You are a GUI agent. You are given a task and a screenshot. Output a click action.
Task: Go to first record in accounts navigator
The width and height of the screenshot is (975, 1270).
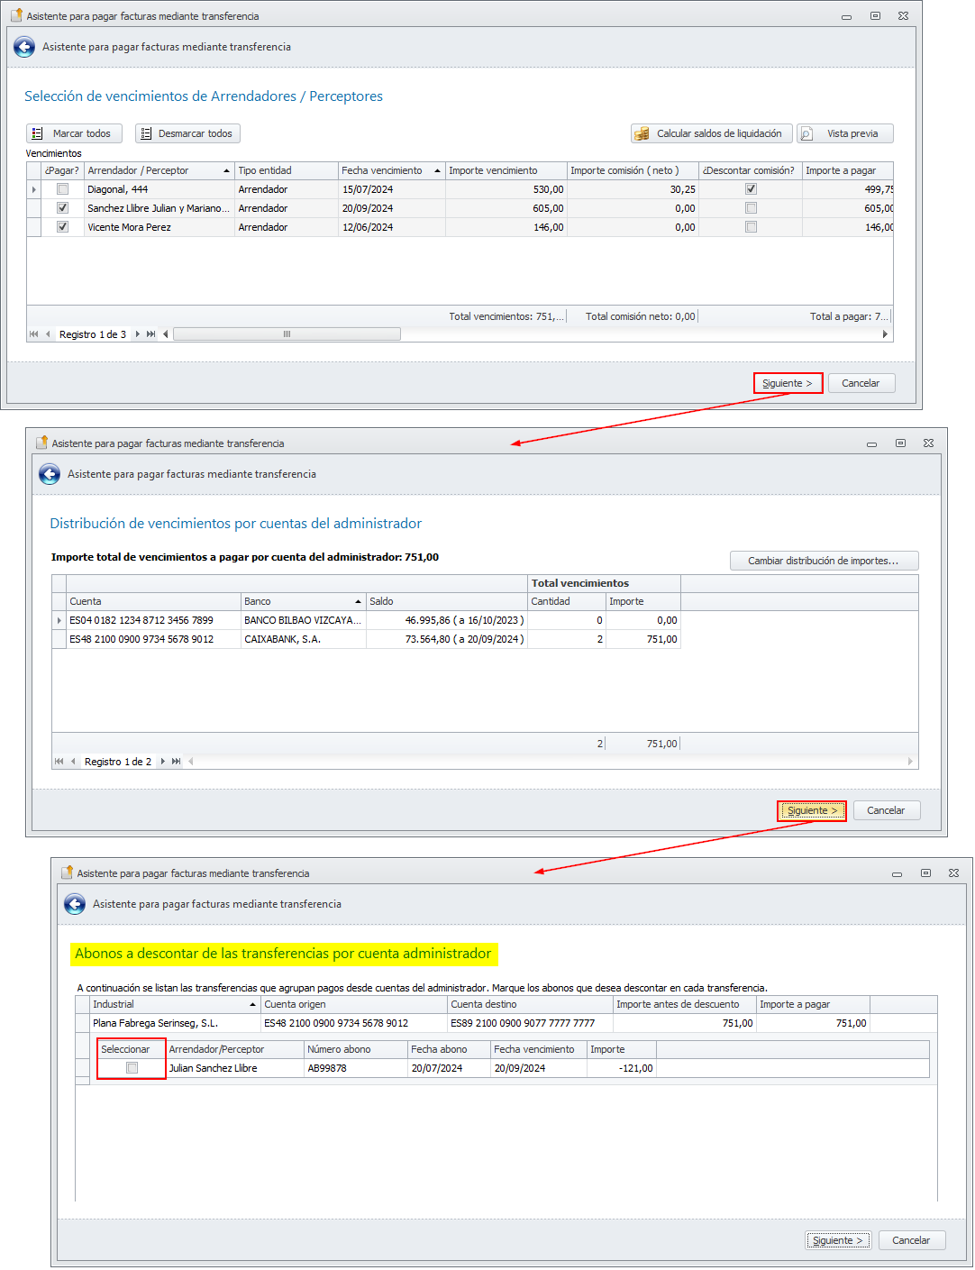pos(59,762)
